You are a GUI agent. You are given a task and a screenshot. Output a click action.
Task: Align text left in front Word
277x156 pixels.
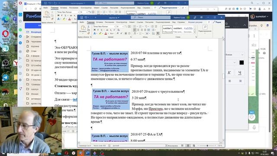(x=135, y=30)
